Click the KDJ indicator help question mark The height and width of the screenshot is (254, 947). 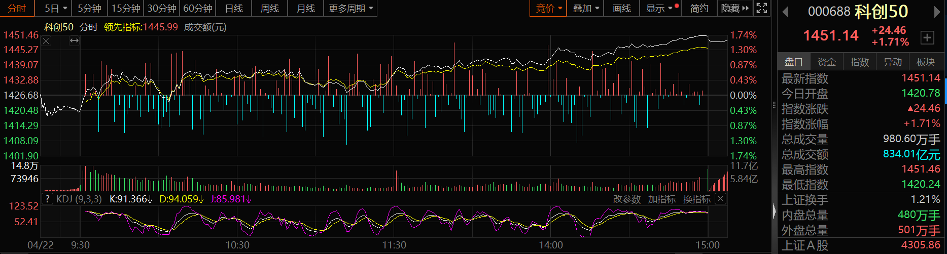click(x=47, y=199)
